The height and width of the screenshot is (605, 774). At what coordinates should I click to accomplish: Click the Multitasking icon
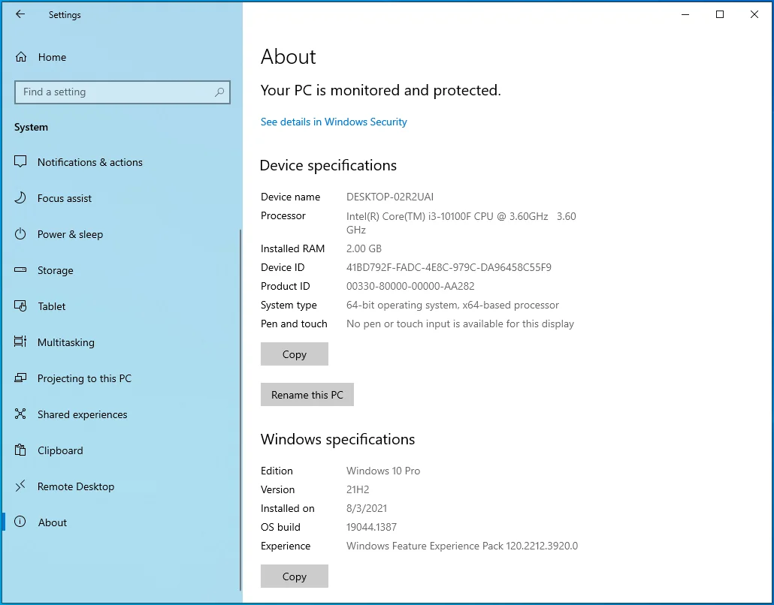click(20, 342)
